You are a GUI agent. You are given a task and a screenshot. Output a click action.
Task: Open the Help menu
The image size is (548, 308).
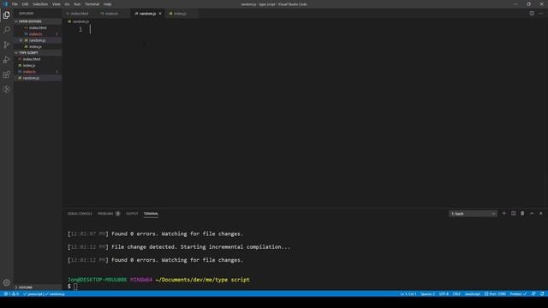[x=107, y=4]
